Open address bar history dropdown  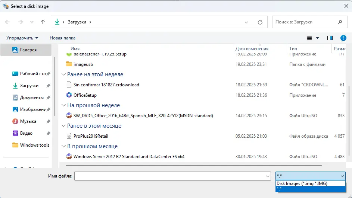coord(246,22)
